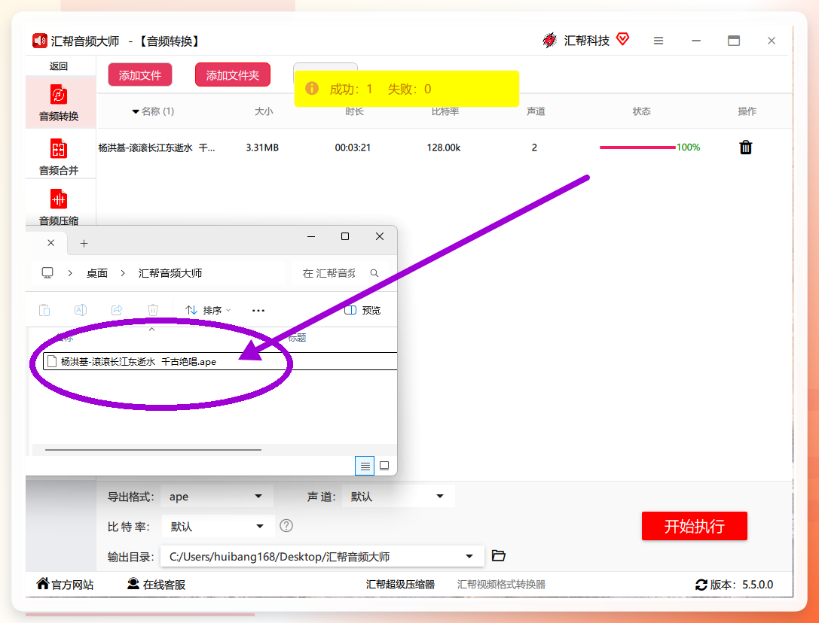Viewport: 819px width, 623px height.
Task: Click 桌面 in Explorer breadcrumb
Action: 97,273
